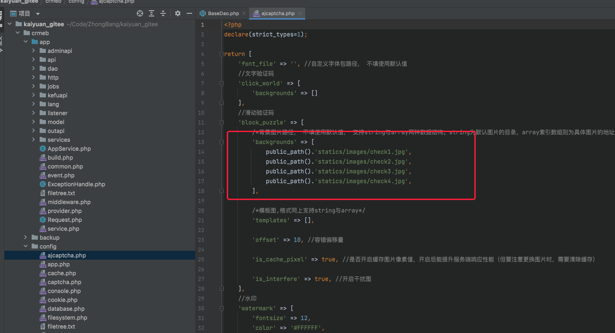Viewport: 615px width, 333px height.
Task: Fold the backgrounds array at line 13
Action: [x=221, y=142]
